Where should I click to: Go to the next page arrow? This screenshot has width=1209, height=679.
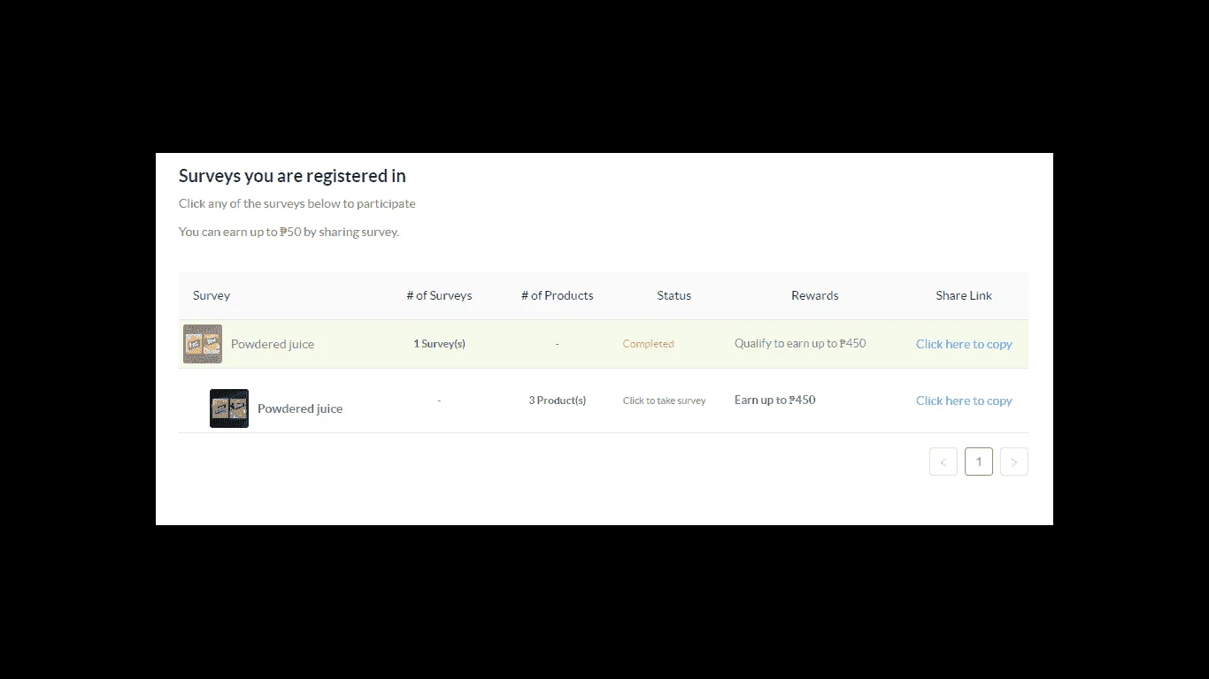(x=1014, y=462)
